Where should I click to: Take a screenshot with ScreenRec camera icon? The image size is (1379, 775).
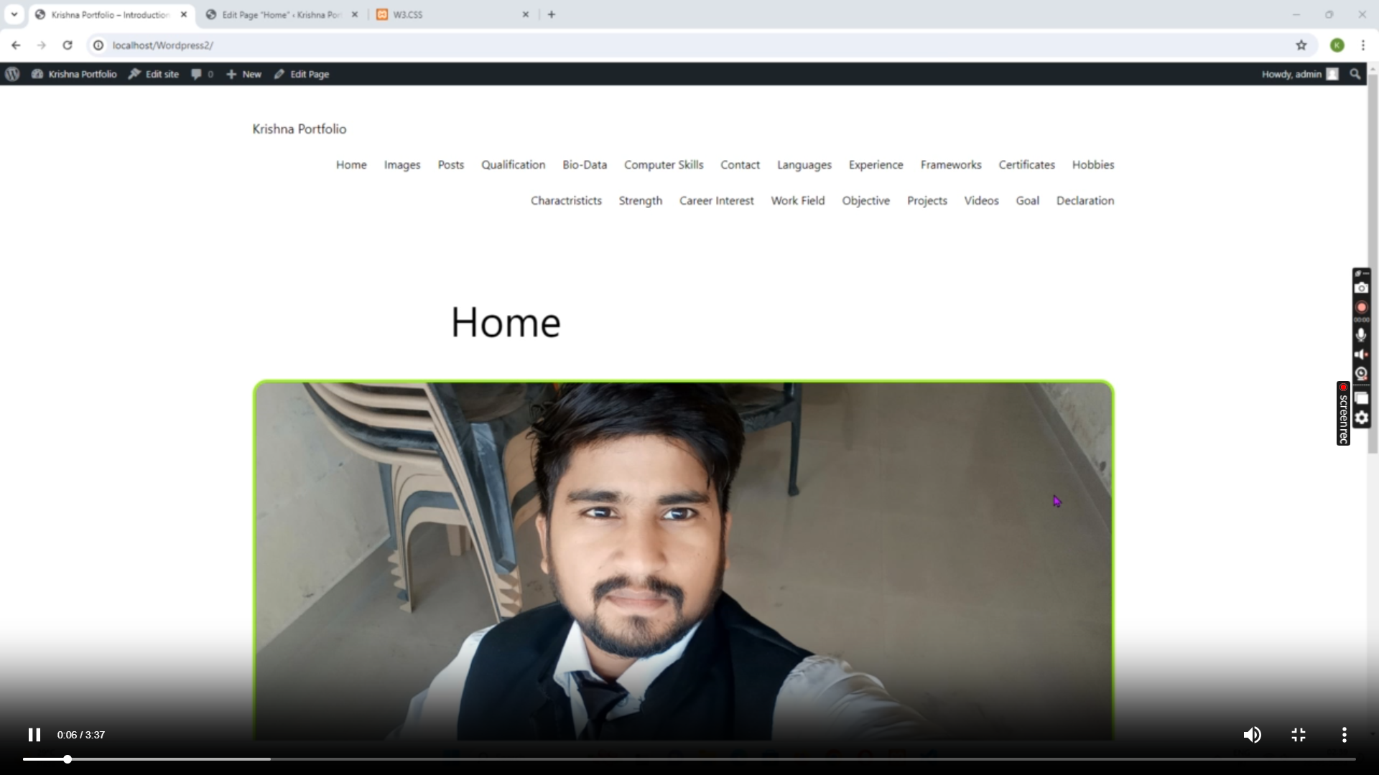coord(1362,288)
